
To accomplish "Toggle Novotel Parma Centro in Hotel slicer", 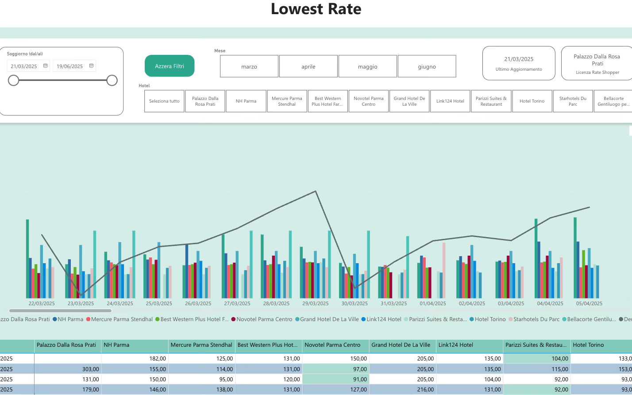I will [x=369, y=101].
